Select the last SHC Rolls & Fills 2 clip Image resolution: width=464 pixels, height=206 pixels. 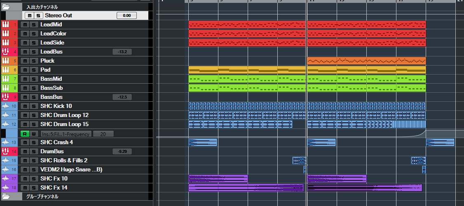[x=418, y=160]
